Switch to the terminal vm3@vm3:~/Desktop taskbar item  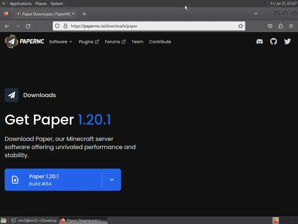tap(34, 220)
